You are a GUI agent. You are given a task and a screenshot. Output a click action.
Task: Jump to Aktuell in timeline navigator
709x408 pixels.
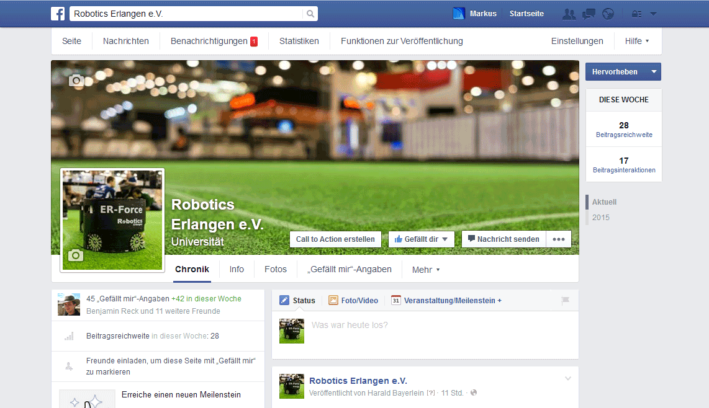(604, 202)
